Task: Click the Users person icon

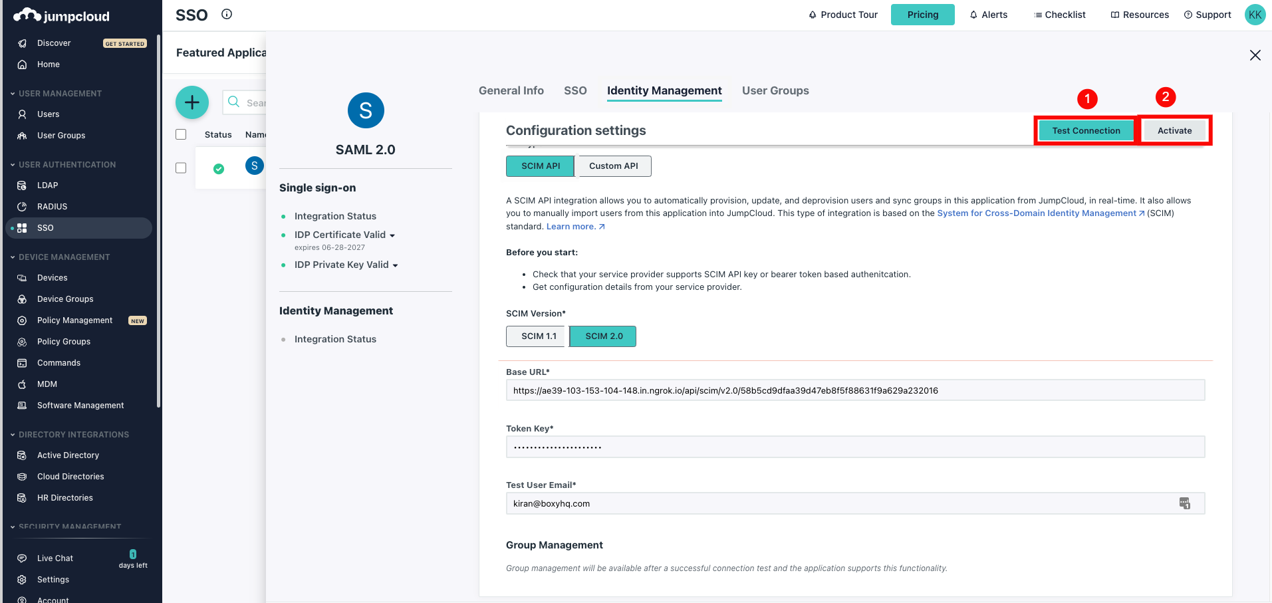Action: 22,114
